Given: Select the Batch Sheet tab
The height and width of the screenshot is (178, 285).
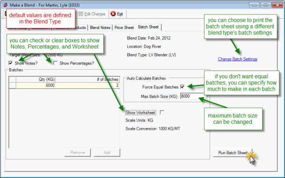Looking at the screenshot, I should pos(148,27).
